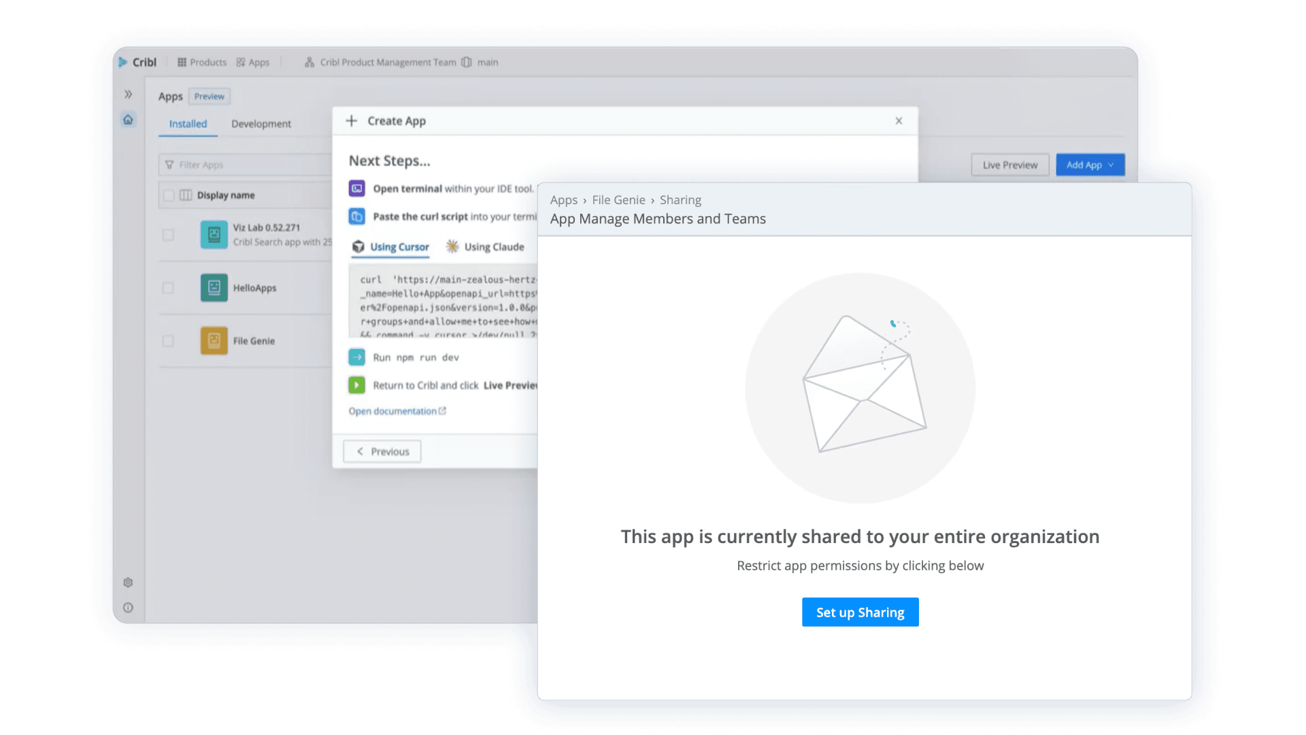Click the Previous button

coord(382,451)
